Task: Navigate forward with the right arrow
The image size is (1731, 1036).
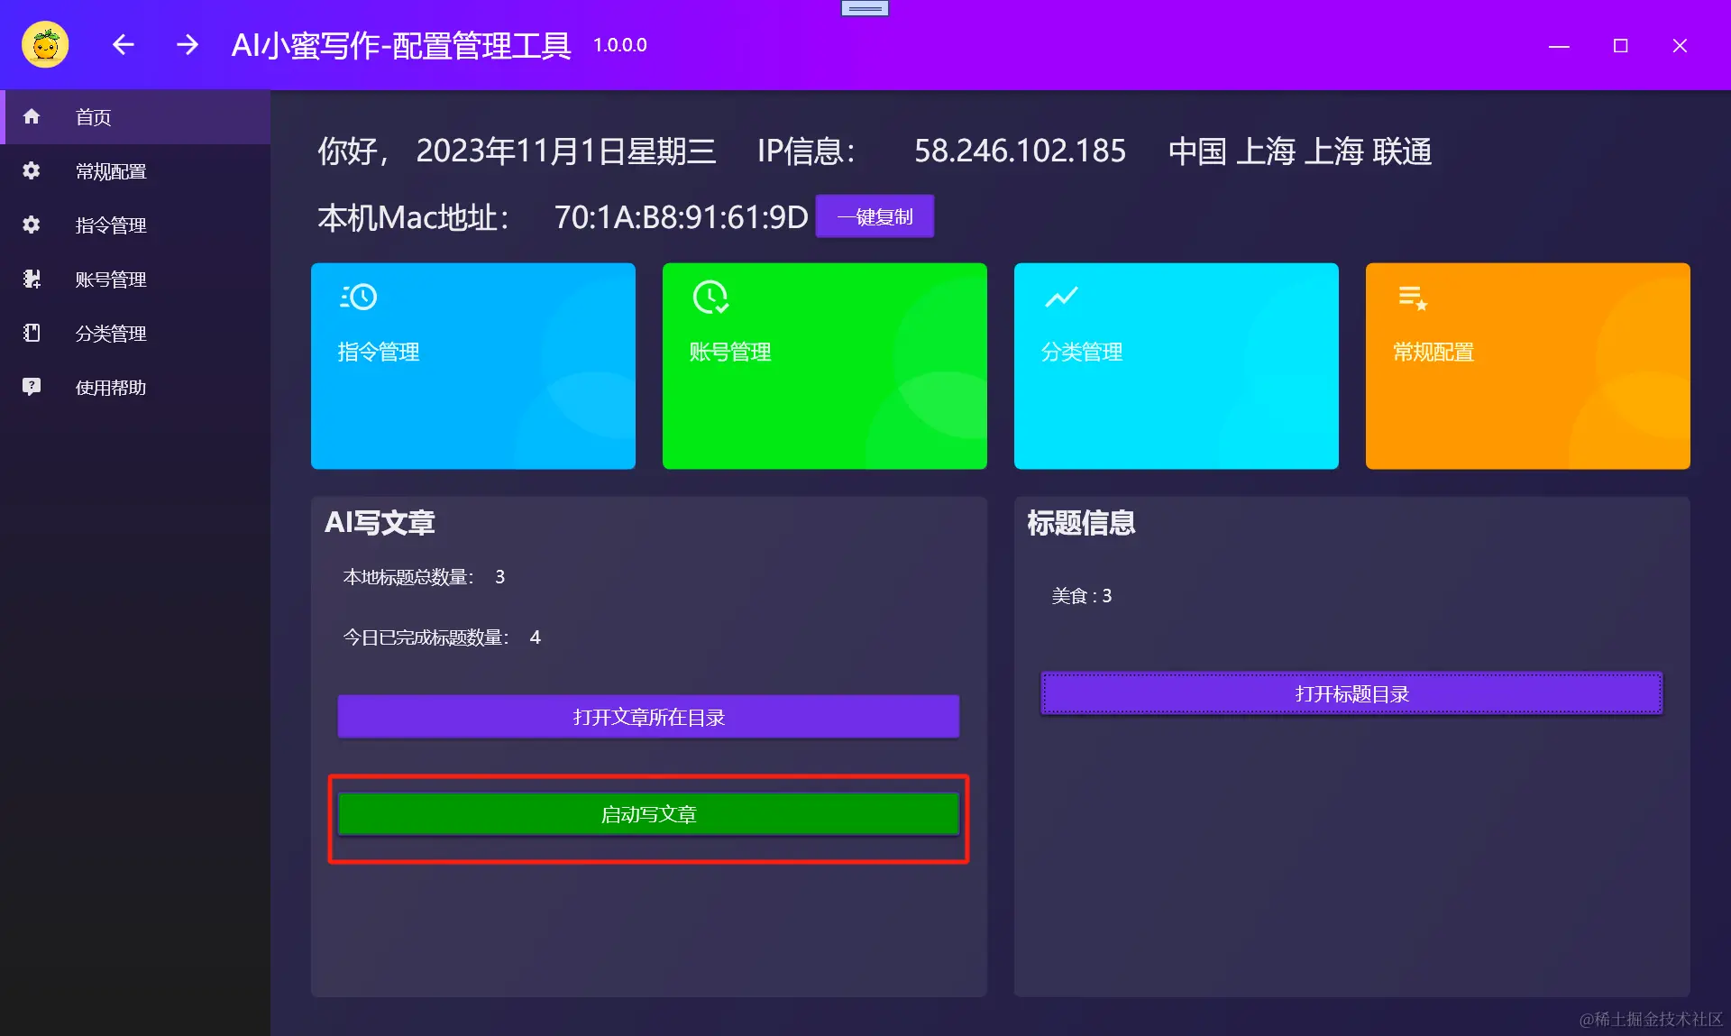Action: (187, 45)
